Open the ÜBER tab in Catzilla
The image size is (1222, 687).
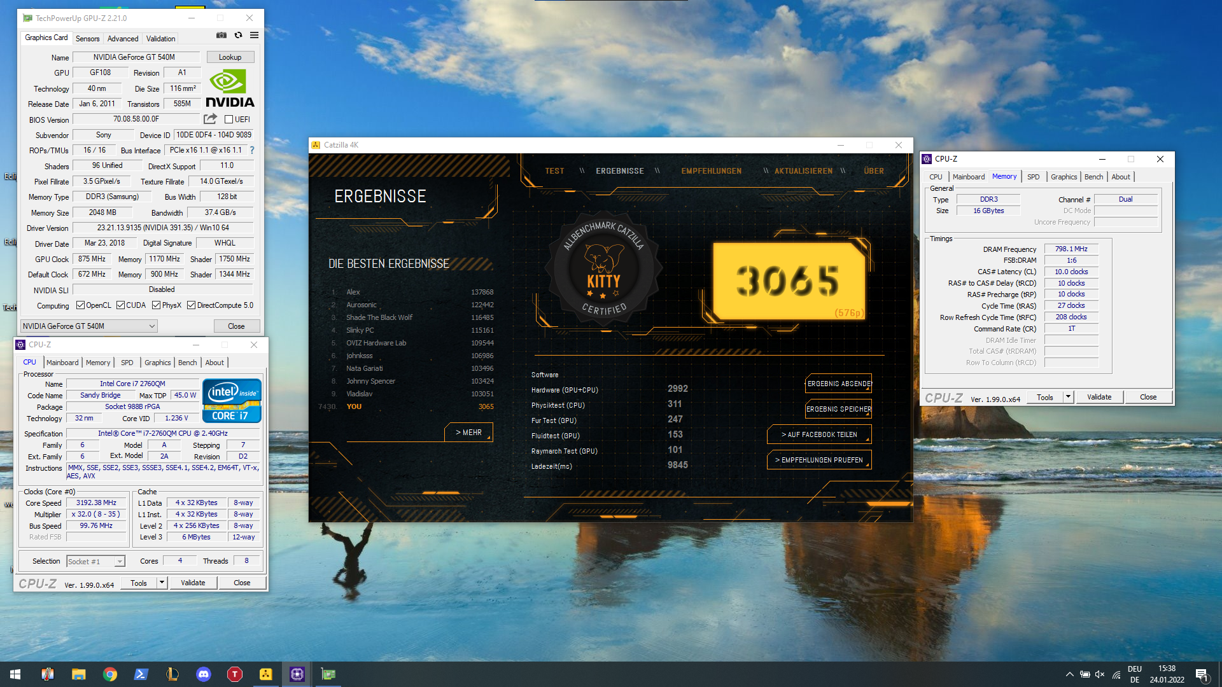pyautogui.click(x=874, y=171)
